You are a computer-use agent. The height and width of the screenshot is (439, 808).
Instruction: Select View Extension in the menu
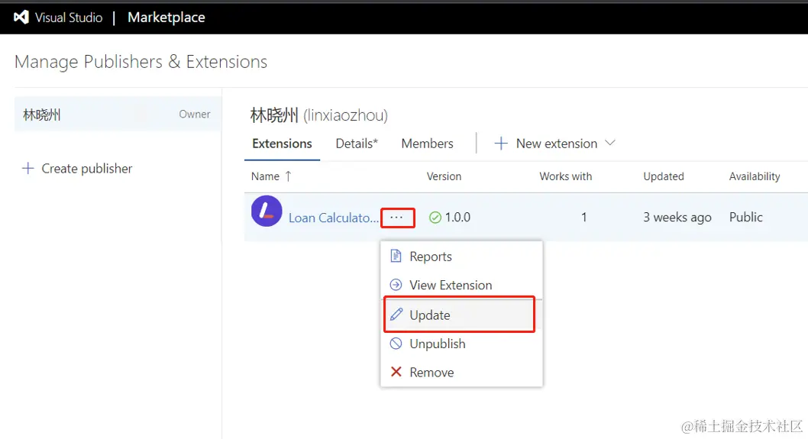coord(461,285)
